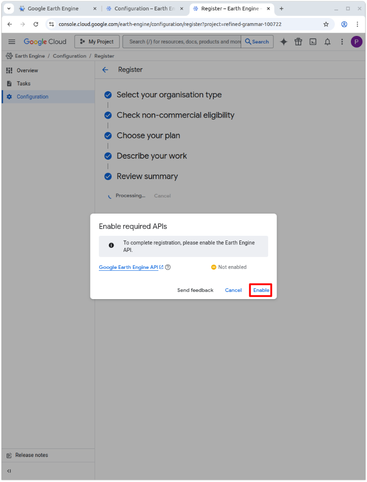Open the My Project selector

pos(97,42)
